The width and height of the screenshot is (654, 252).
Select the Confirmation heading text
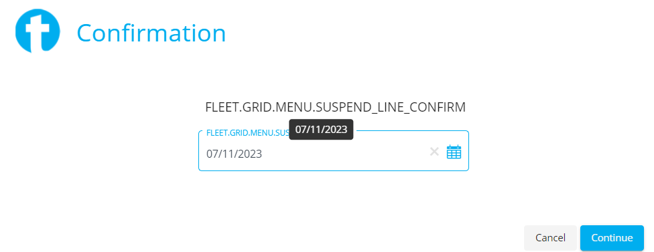pos(151,33)
